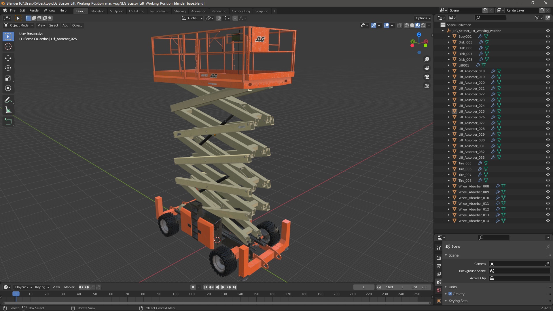Switch to material preview shading
553x311 pixels.
pos(418,25)
